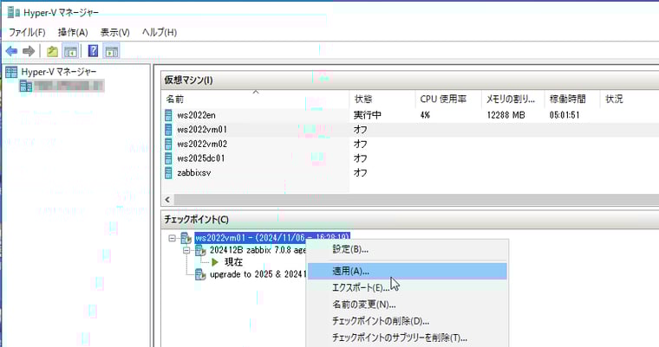Click the チェックポイント(C) panel header
Image resolution: width=659 pixels, height=347 pixels.
[x=410, y=220]
